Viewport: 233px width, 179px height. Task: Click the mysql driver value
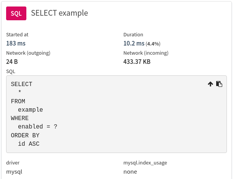point(14,172)
